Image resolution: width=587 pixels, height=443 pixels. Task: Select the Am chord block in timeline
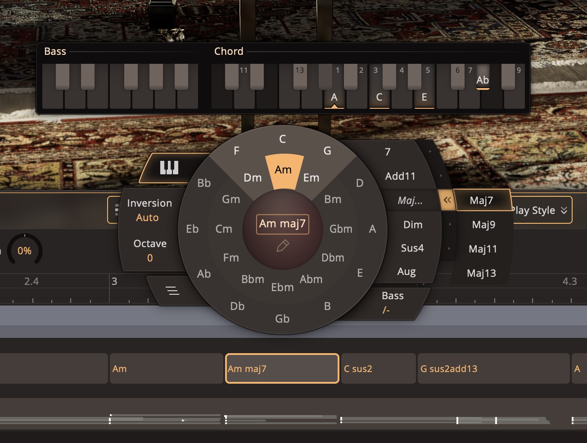[x=166, y=368]
